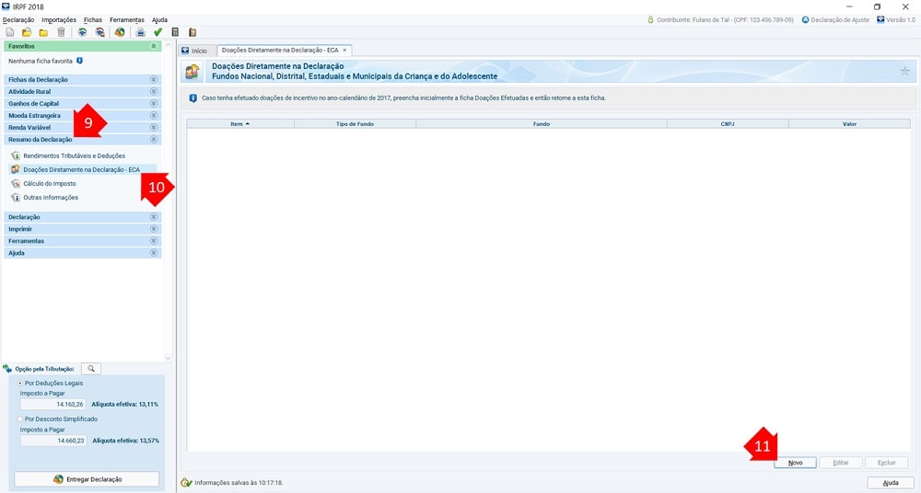The image size is (921, 493).
Task: Click the trash delete icon in toolbar
Action: (61, 32)
